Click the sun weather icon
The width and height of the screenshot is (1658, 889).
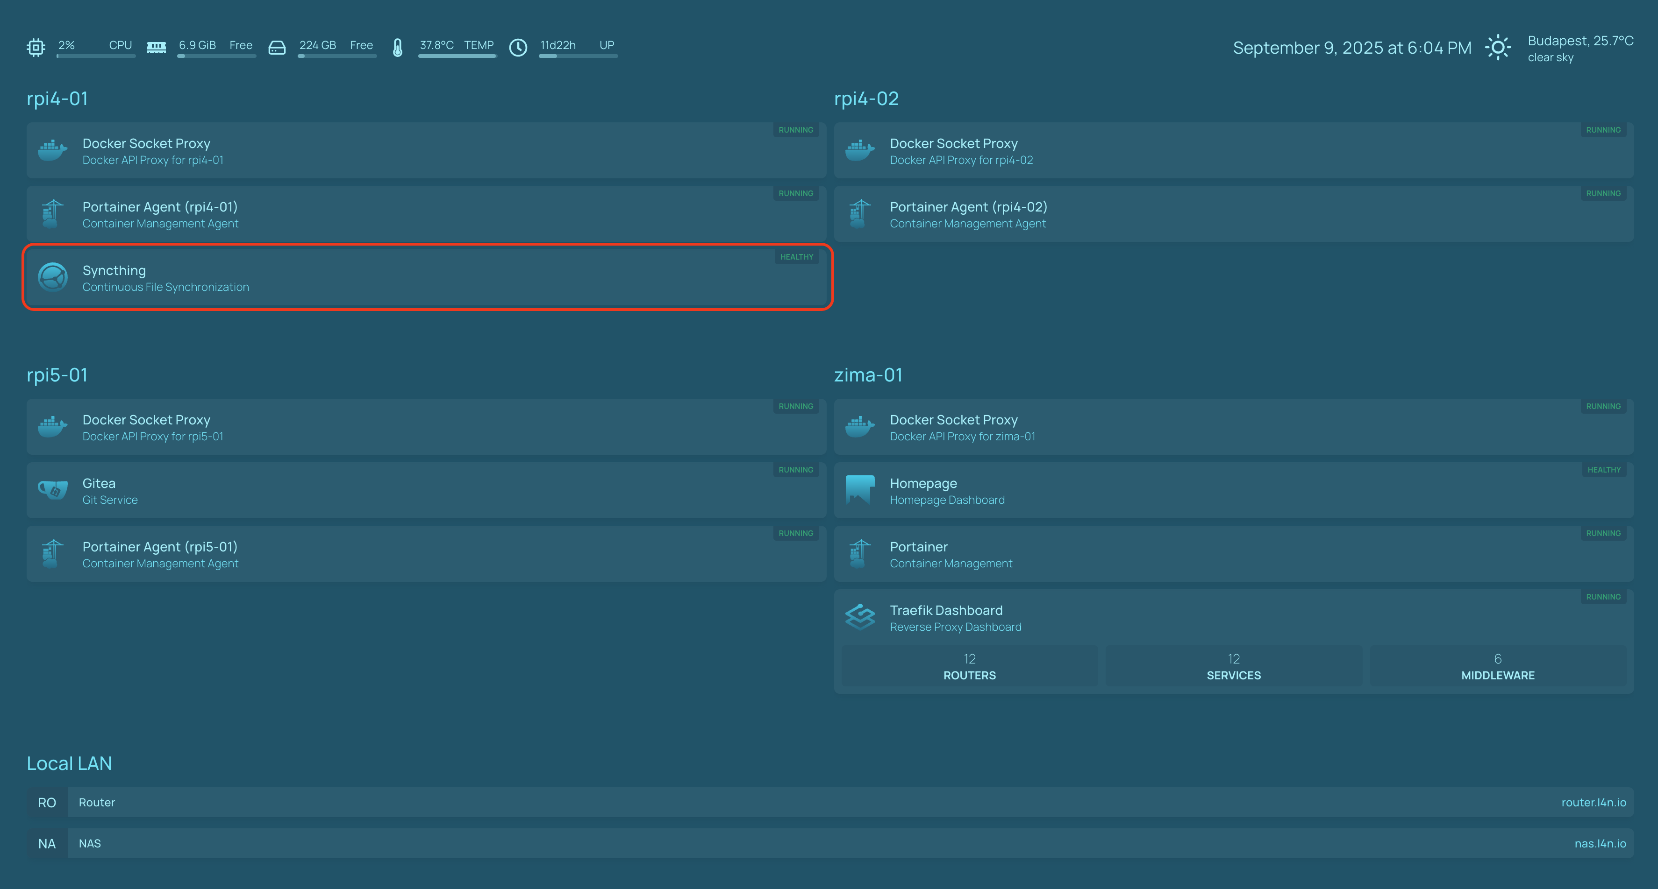(x=1498, y=48)
